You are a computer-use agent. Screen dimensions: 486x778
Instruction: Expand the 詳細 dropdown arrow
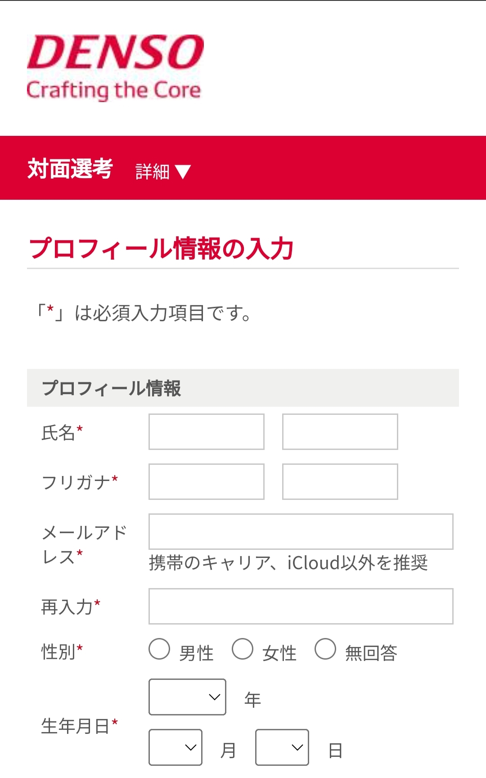(x=183, y=172)
